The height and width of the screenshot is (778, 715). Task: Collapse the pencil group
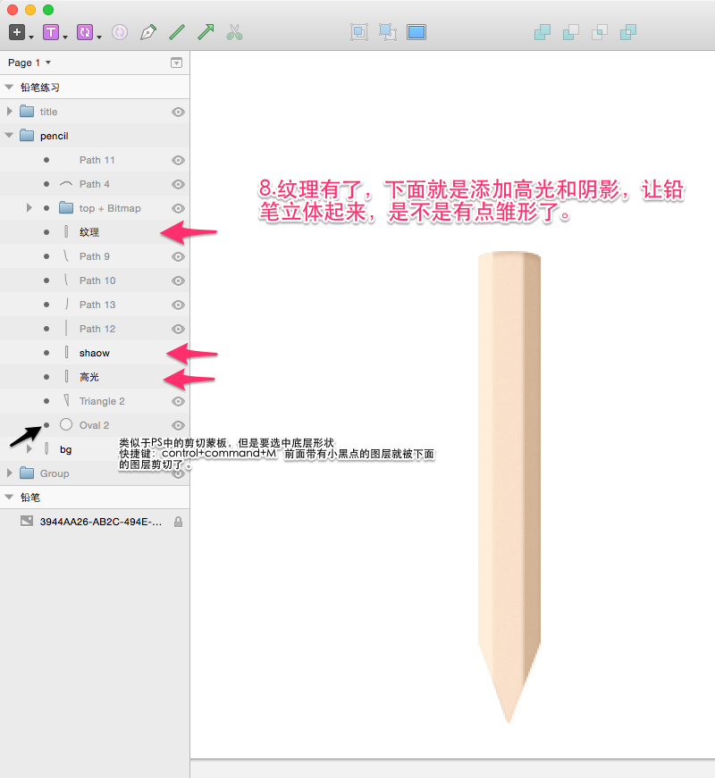tap(9, 135)
